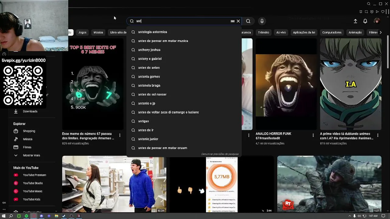Select the Música filter chip

(x=98, y=32)
